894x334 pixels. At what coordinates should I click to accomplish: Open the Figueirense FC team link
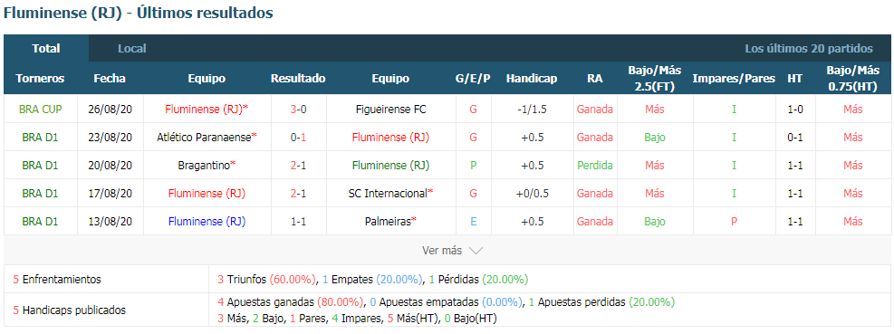390,110
